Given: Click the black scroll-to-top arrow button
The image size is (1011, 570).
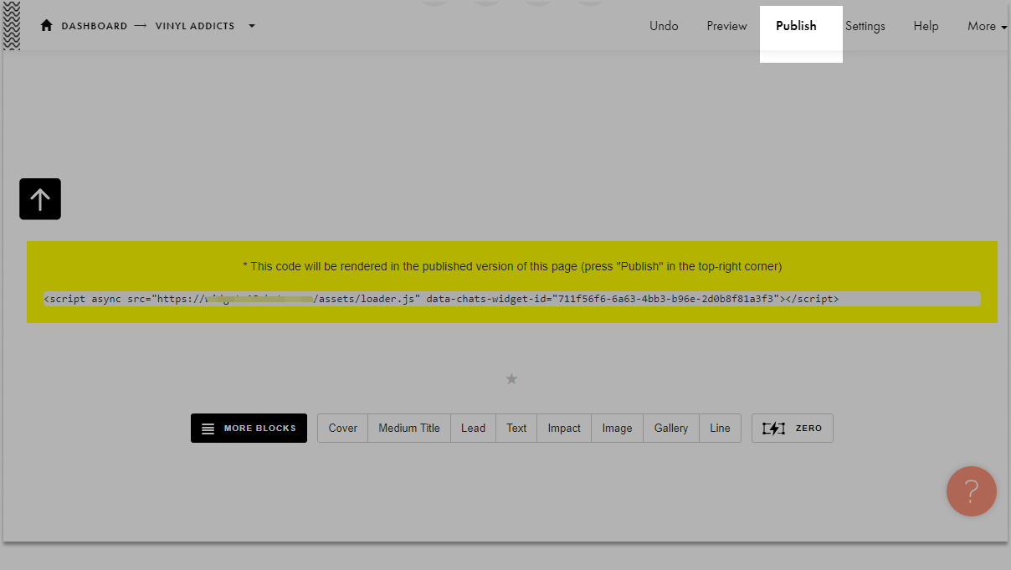Looking at the screenshot, I should click(40, 199).
